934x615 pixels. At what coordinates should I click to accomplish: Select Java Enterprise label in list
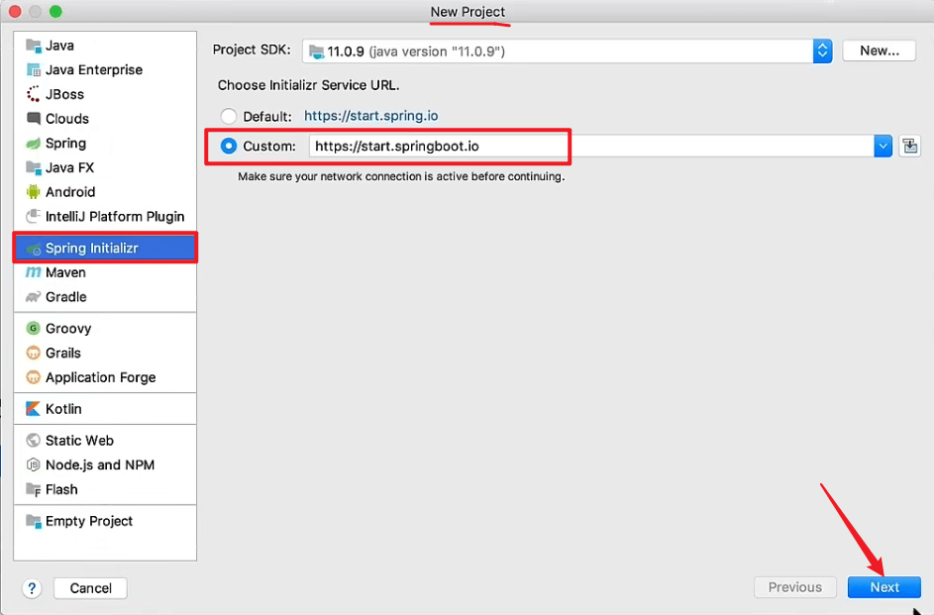(x=94, y=69)
